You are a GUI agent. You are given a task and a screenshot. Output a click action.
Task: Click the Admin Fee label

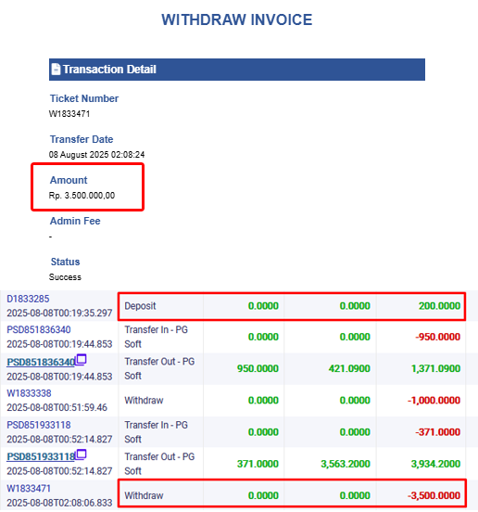click(75, 221)
